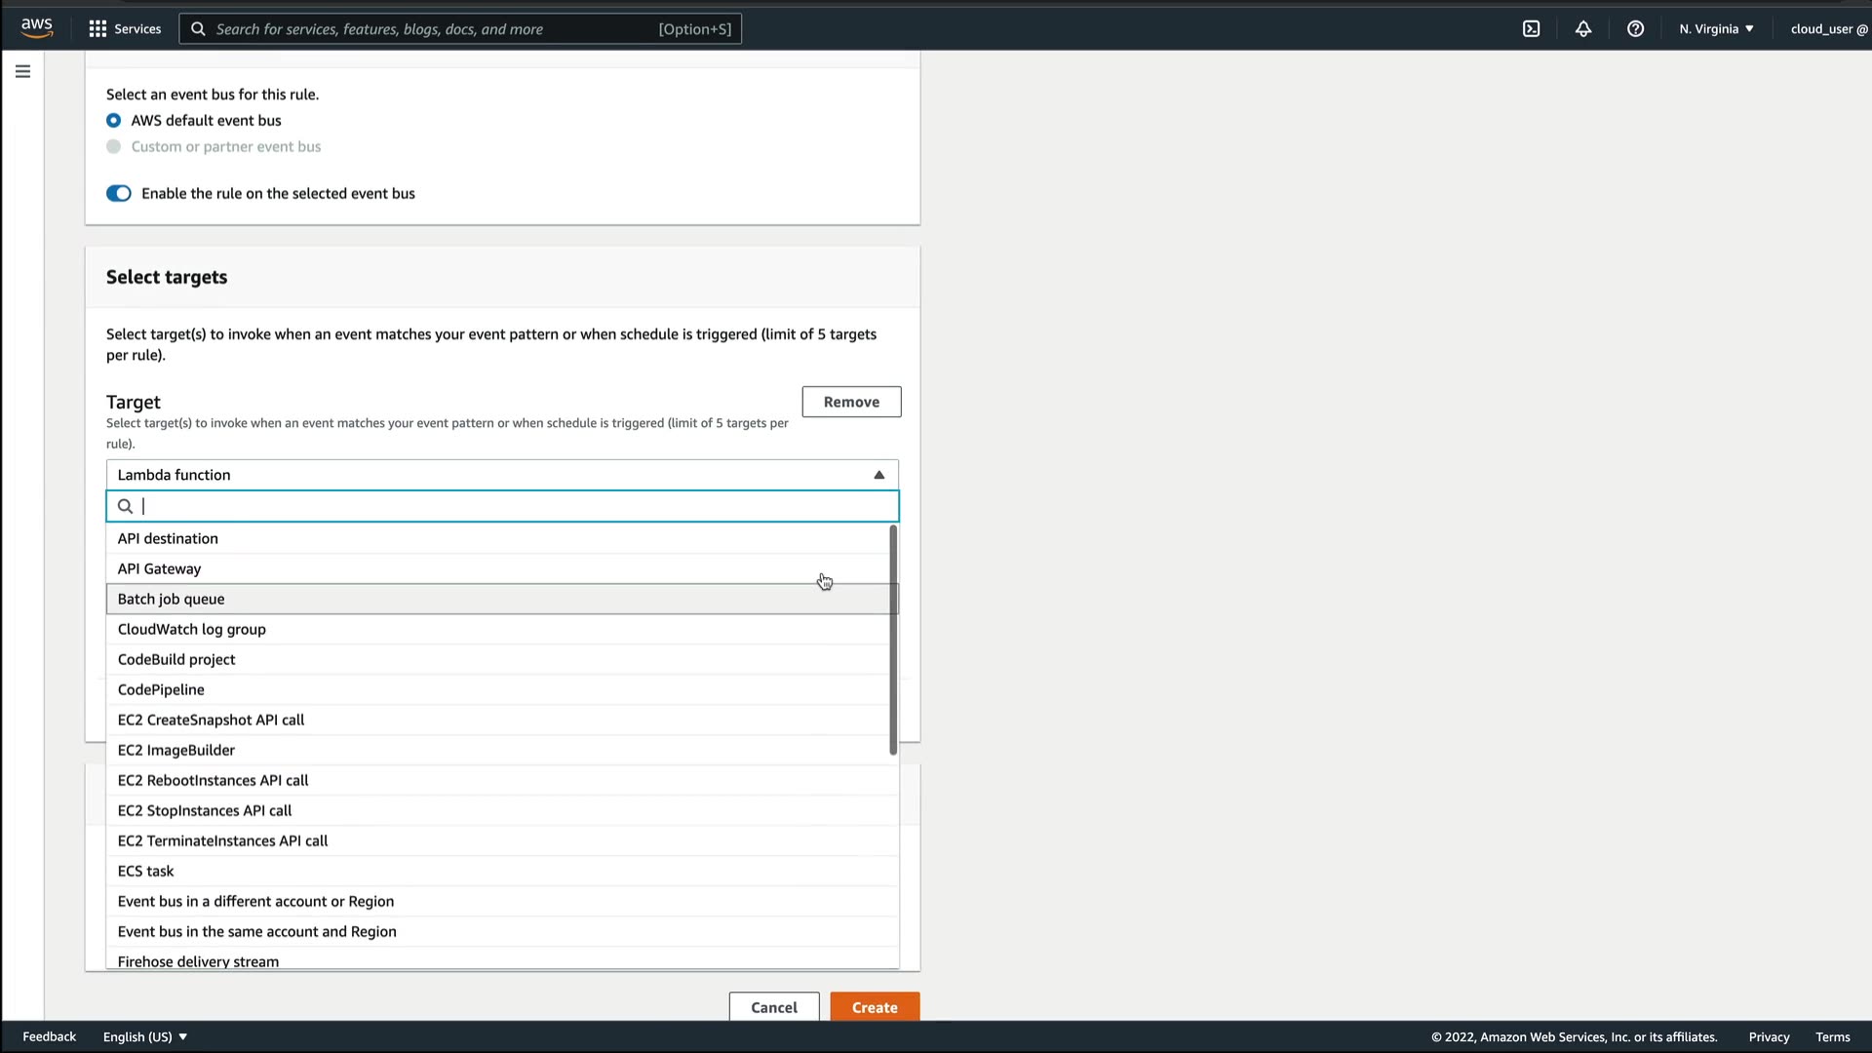Open the English (US) language selector
The width and height of the screenshot is (1872, 1053).
(x=145, y=1036)
